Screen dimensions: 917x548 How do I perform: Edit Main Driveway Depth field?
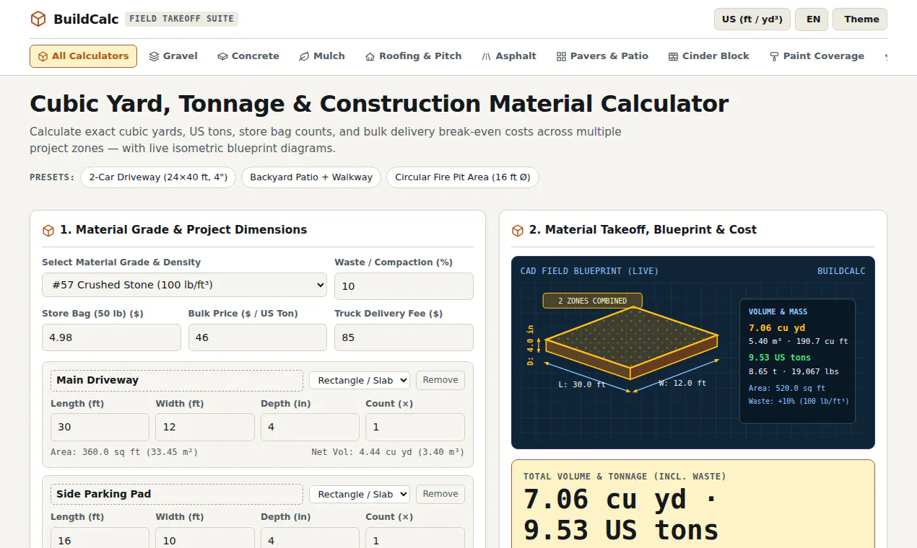click(x=310, y=427)
